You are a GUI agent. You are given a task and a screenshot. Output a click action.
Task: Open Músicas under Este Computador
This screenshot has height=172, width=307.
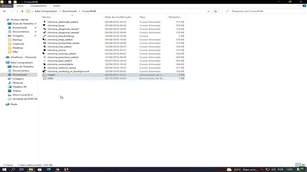coord(18,83)
